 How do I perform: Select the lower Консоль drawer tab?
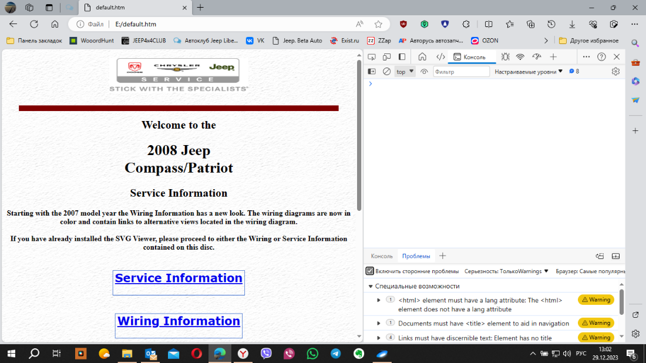click(x=382, y=256)
